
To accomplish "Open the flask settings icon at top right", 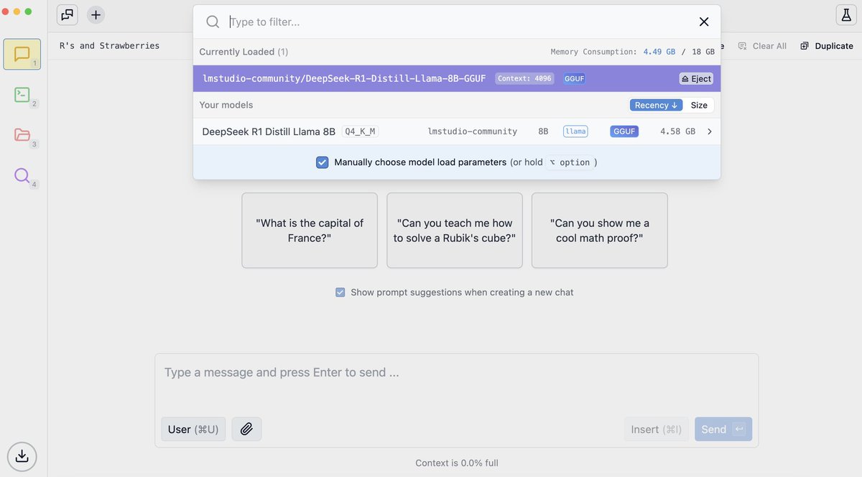I will point(845,14).
